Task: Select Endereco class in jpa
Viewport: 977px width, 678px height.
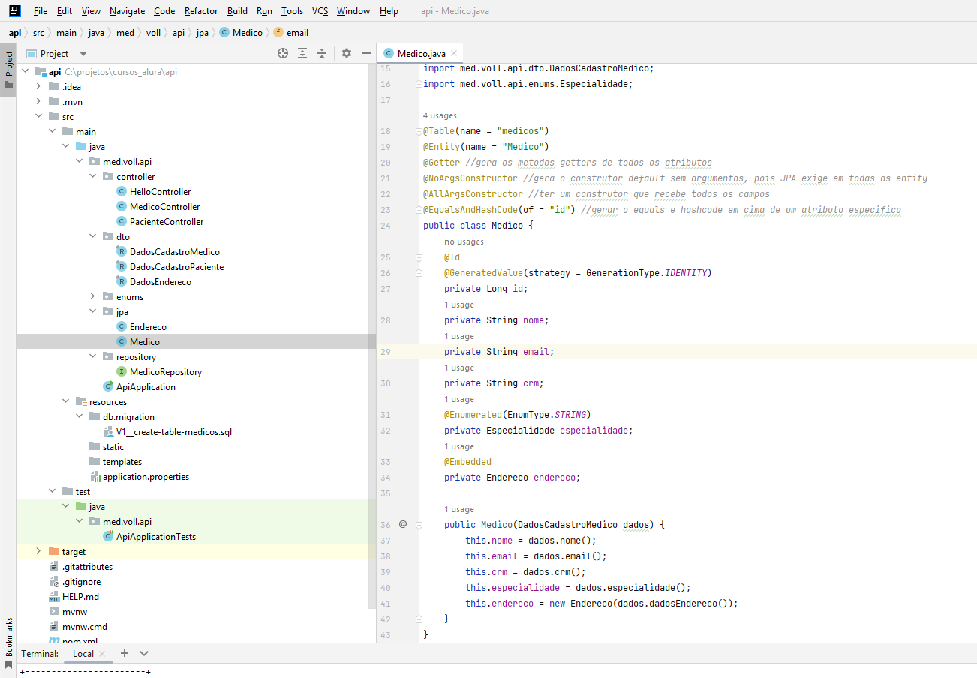Action: (148, 327)
